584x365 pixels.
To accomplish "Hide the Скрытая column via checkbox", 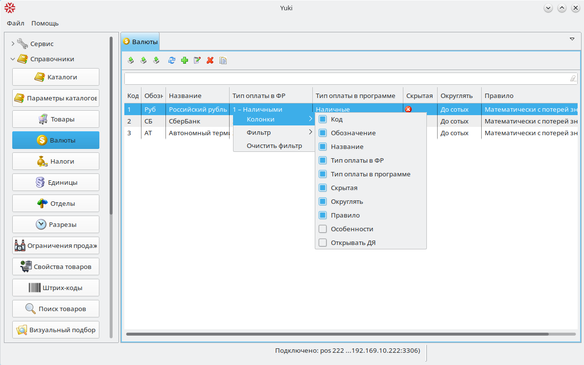I will pyautogui.click(x=323, y=188).
